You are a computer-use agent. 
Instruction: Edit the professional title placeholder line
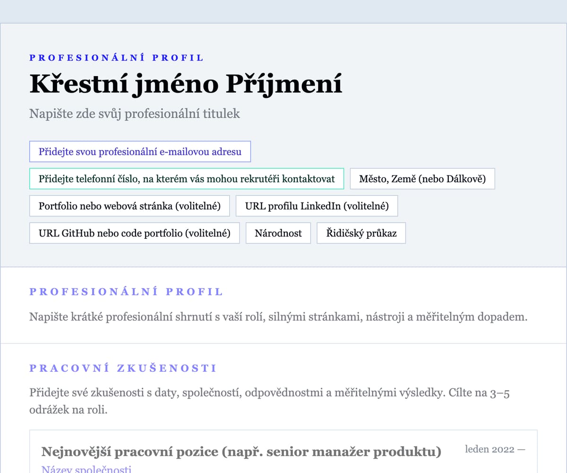tap(135, 114)
